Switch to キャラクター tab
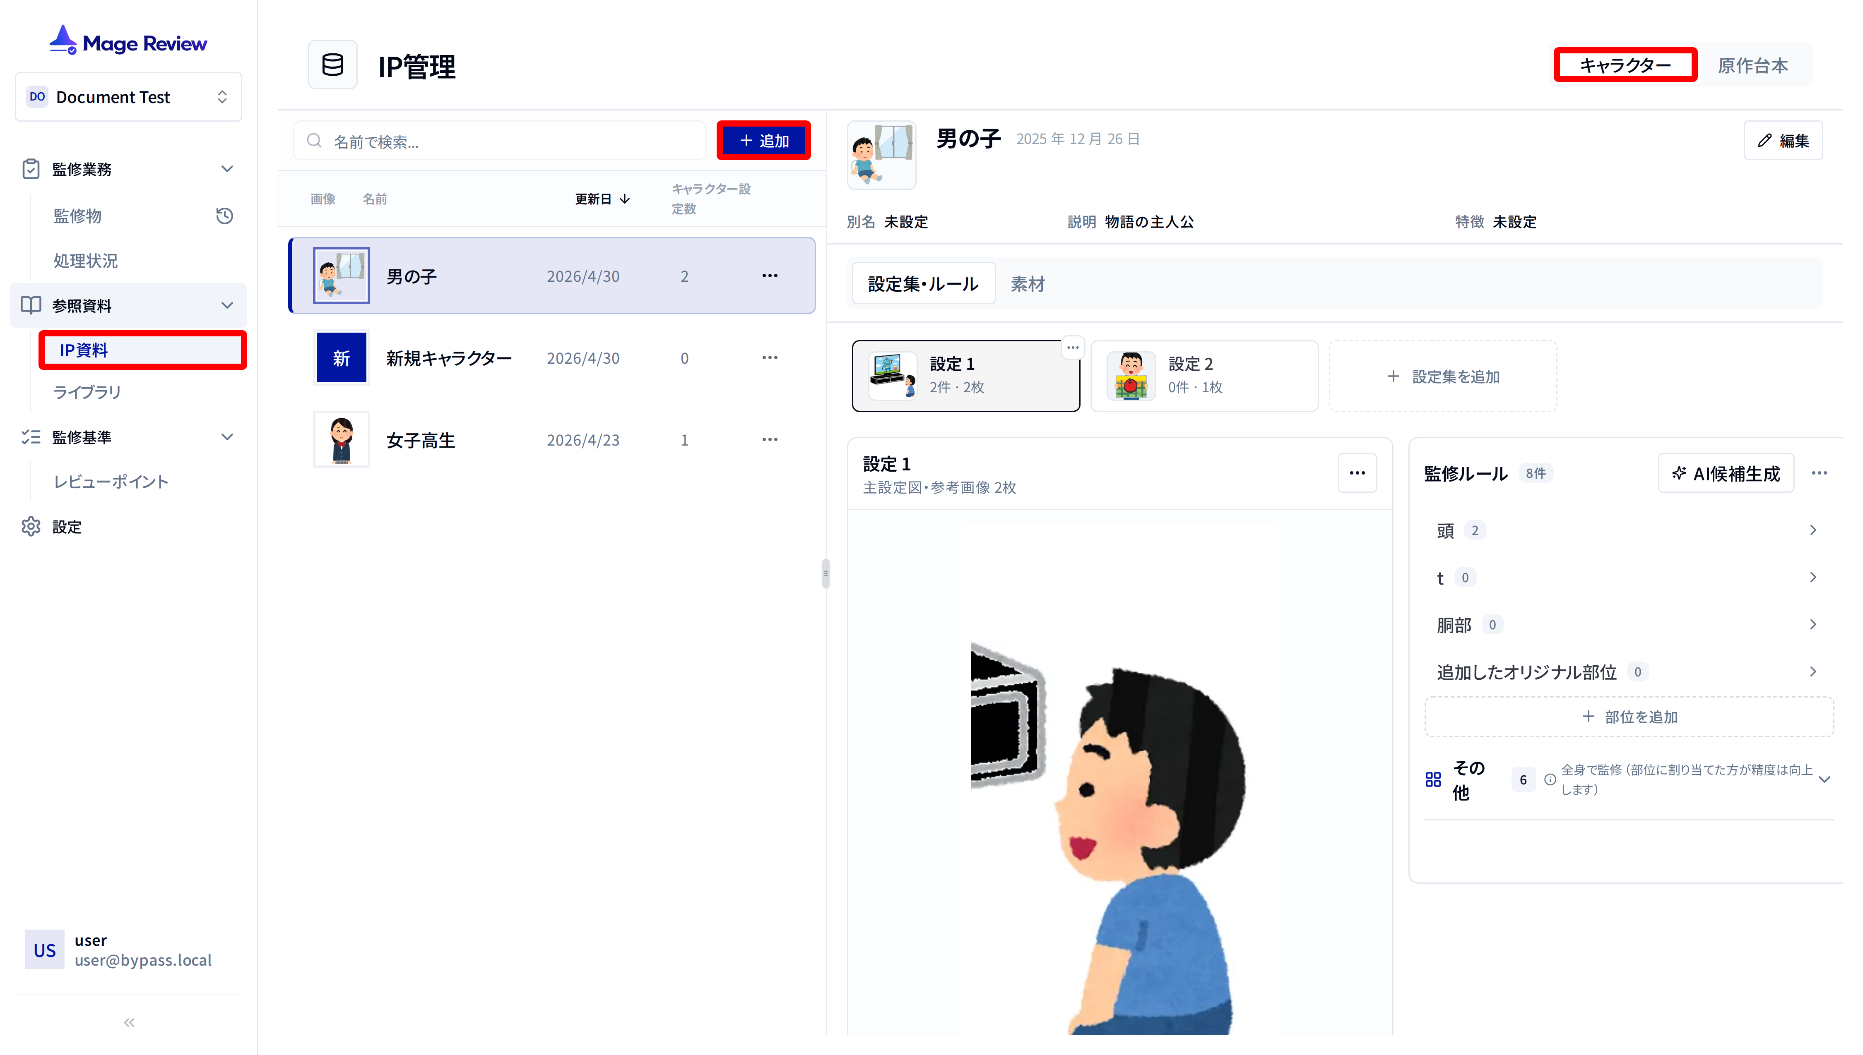Screen dimensions: 1863x1055 pyautogui.click(x=1625, y=65)
